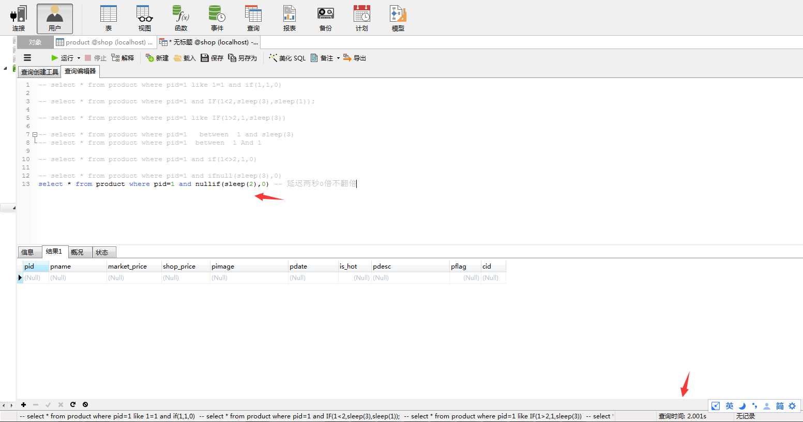
Task: Open IME settings gear
Action: click(x=792, y=406)
